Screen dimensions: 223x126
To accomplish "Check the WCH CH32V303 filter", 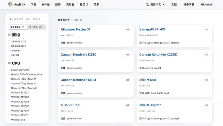I will (9, 106).
